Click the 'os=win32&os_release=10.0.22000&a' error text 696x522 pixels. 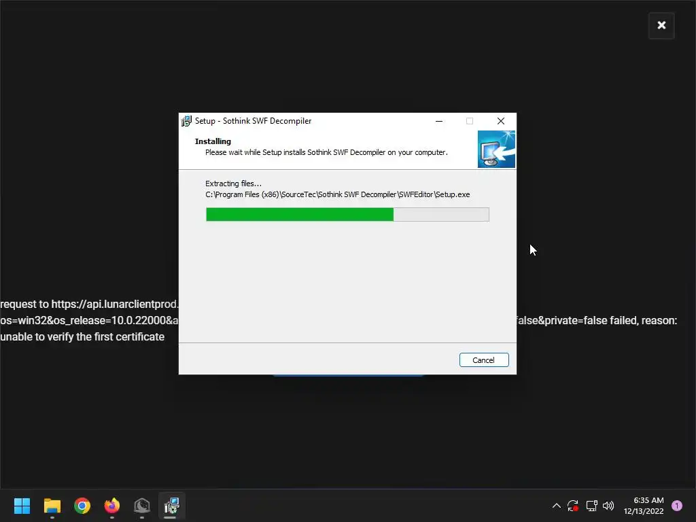pyautogui.click(x=89, y=321)
